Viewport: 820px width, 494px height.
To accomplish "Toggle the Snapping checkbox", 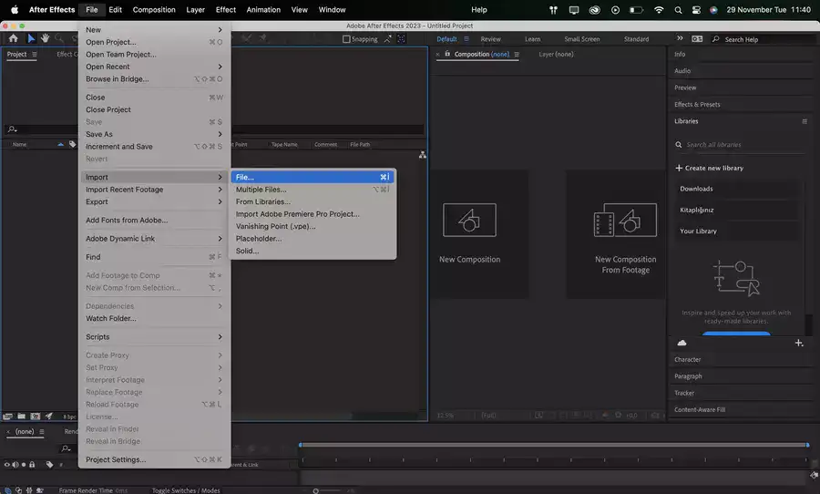I will (346, 38).
